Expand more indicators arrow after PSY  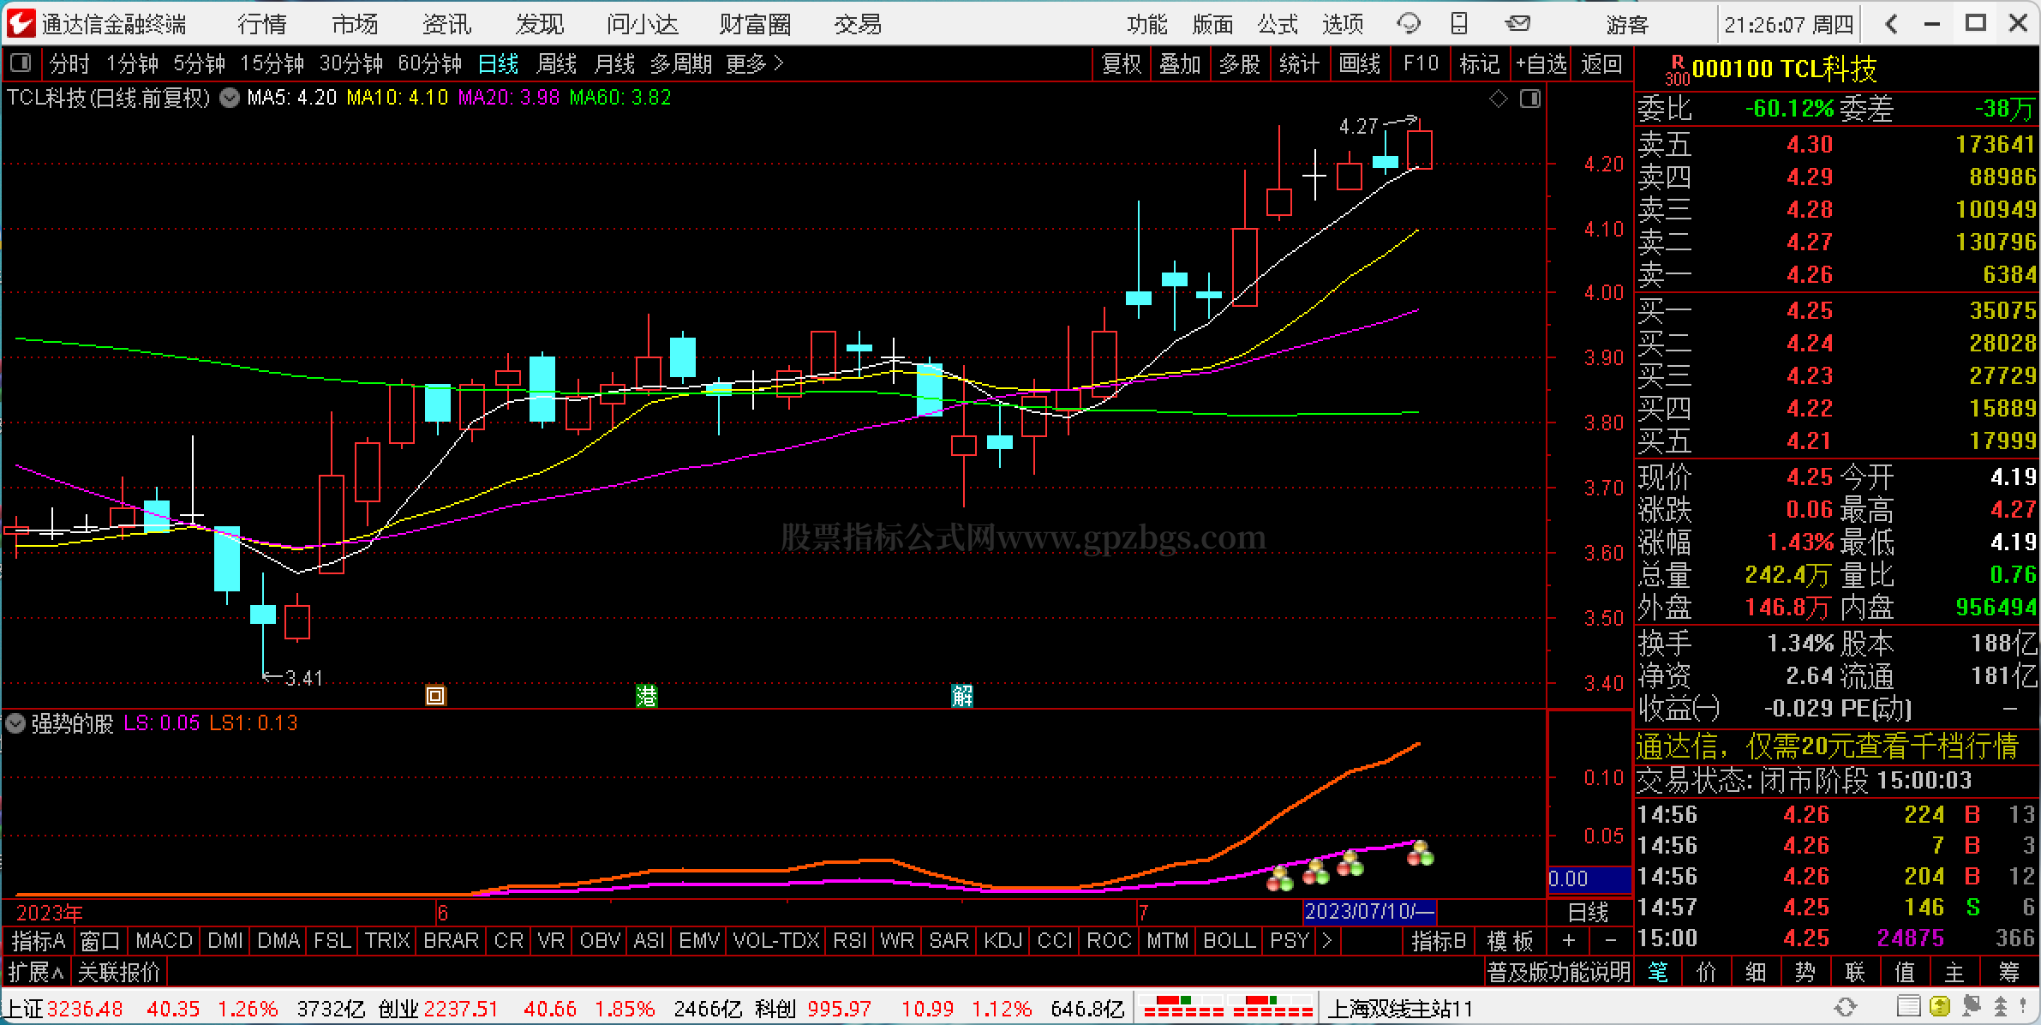[1327, 940]
